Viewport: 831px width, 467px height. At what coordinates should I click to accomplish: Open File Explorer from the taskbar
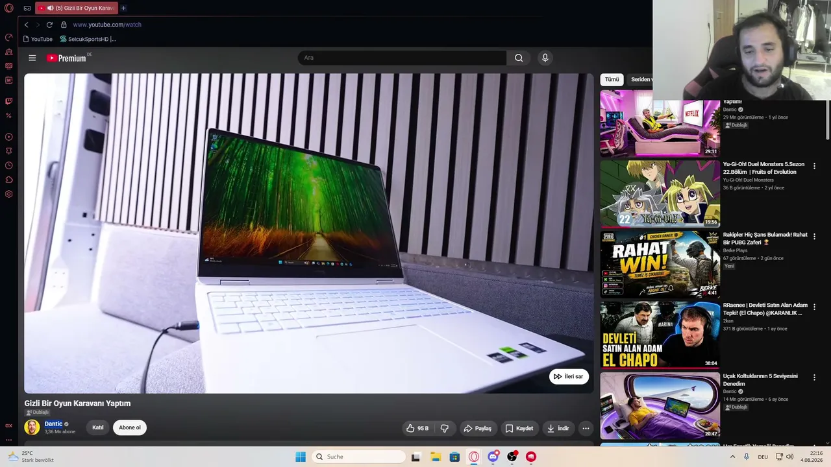click(x=435, y=457)
